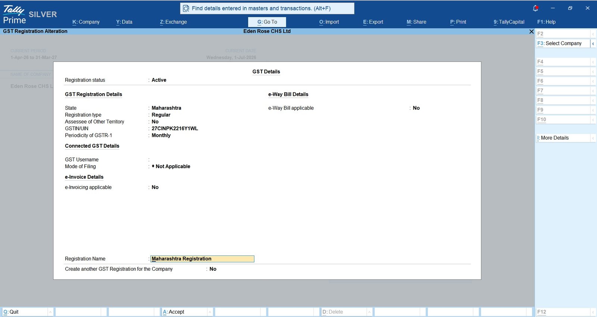Expand arrow next to Accept button

(210, 312)
